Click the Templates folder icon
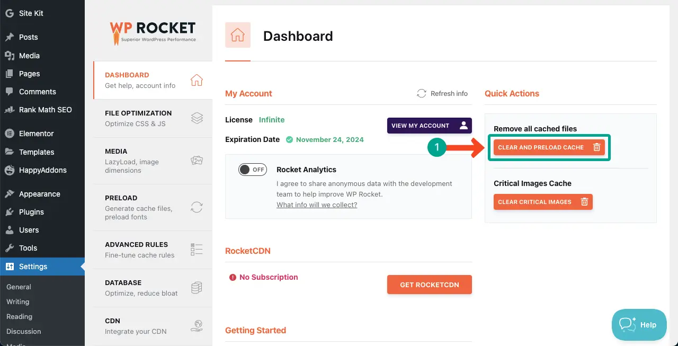 [x=10, y=152]
